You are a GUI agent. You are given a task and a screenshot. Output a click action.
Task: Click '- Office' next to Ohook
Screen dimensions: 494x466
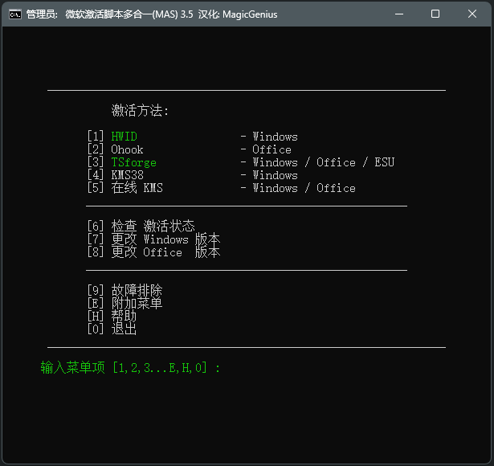266,149
